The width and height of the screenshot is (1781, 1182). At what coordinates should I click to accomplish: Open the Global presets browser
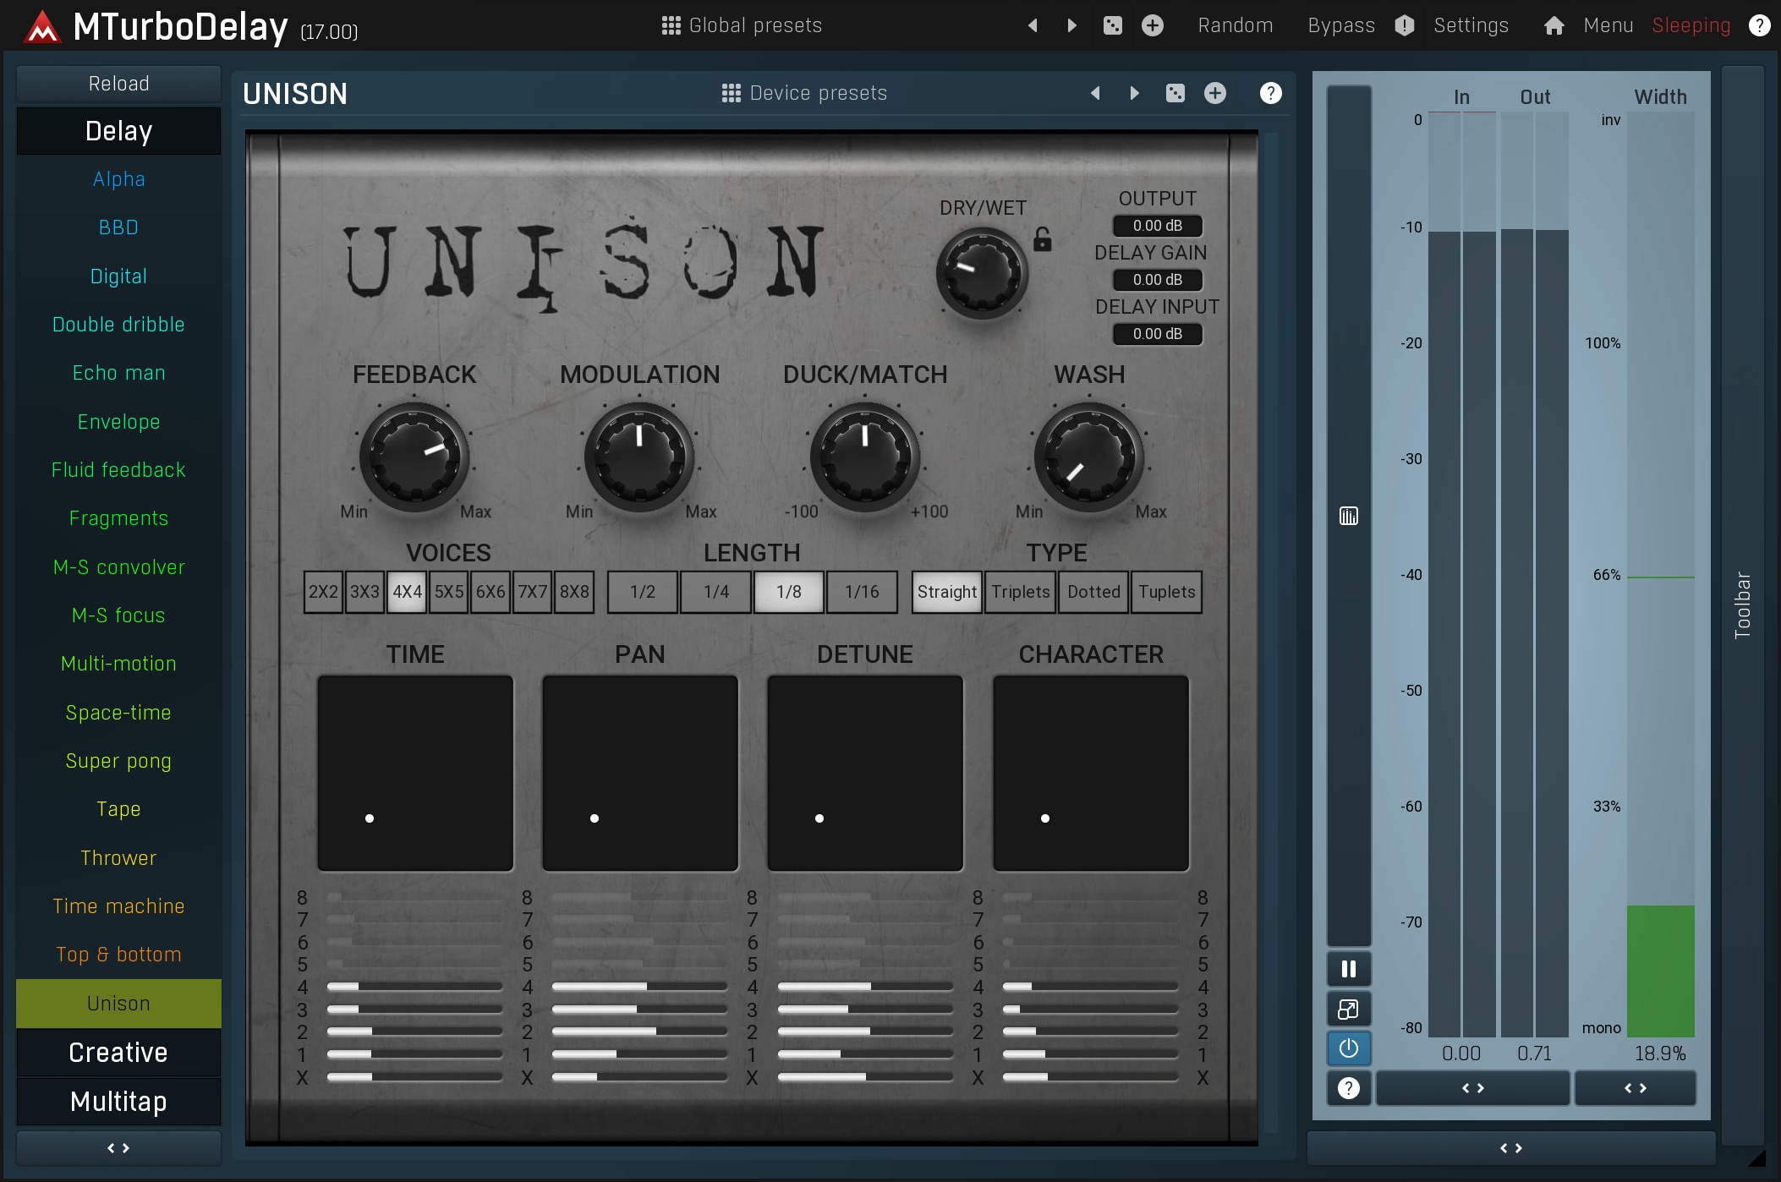[x=741, y=25]
